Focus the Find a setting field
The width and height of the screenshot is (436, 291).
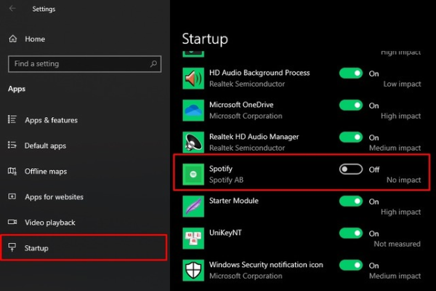coord(85,64)
